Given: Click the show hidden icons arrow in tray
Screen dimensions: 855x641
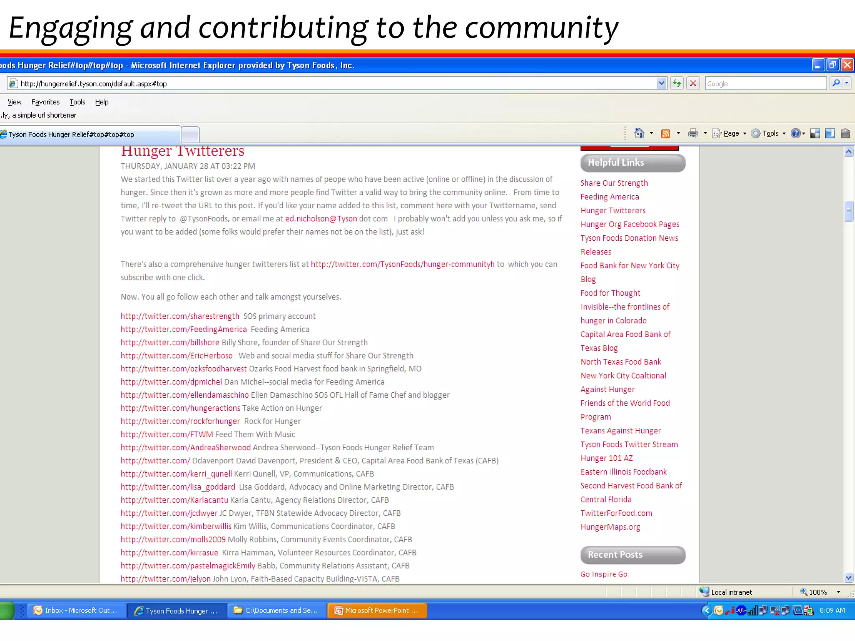Looking at the screenshot, I should pyautogui.click(x=706, y=611).
